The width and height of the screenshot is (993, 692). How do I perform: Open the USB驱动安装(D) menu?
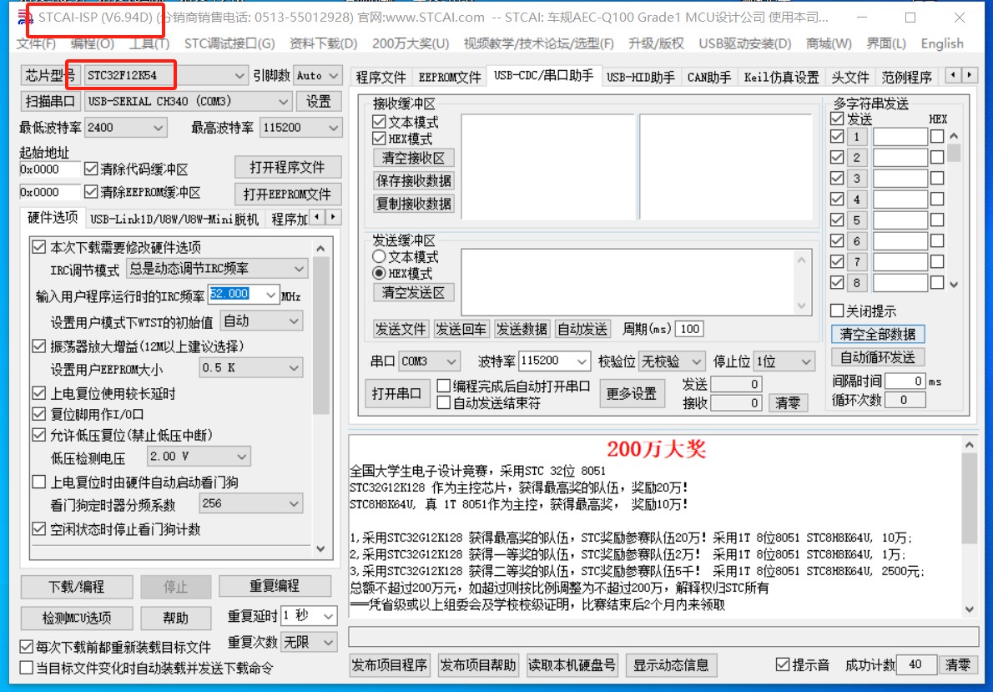pos(744,43)
